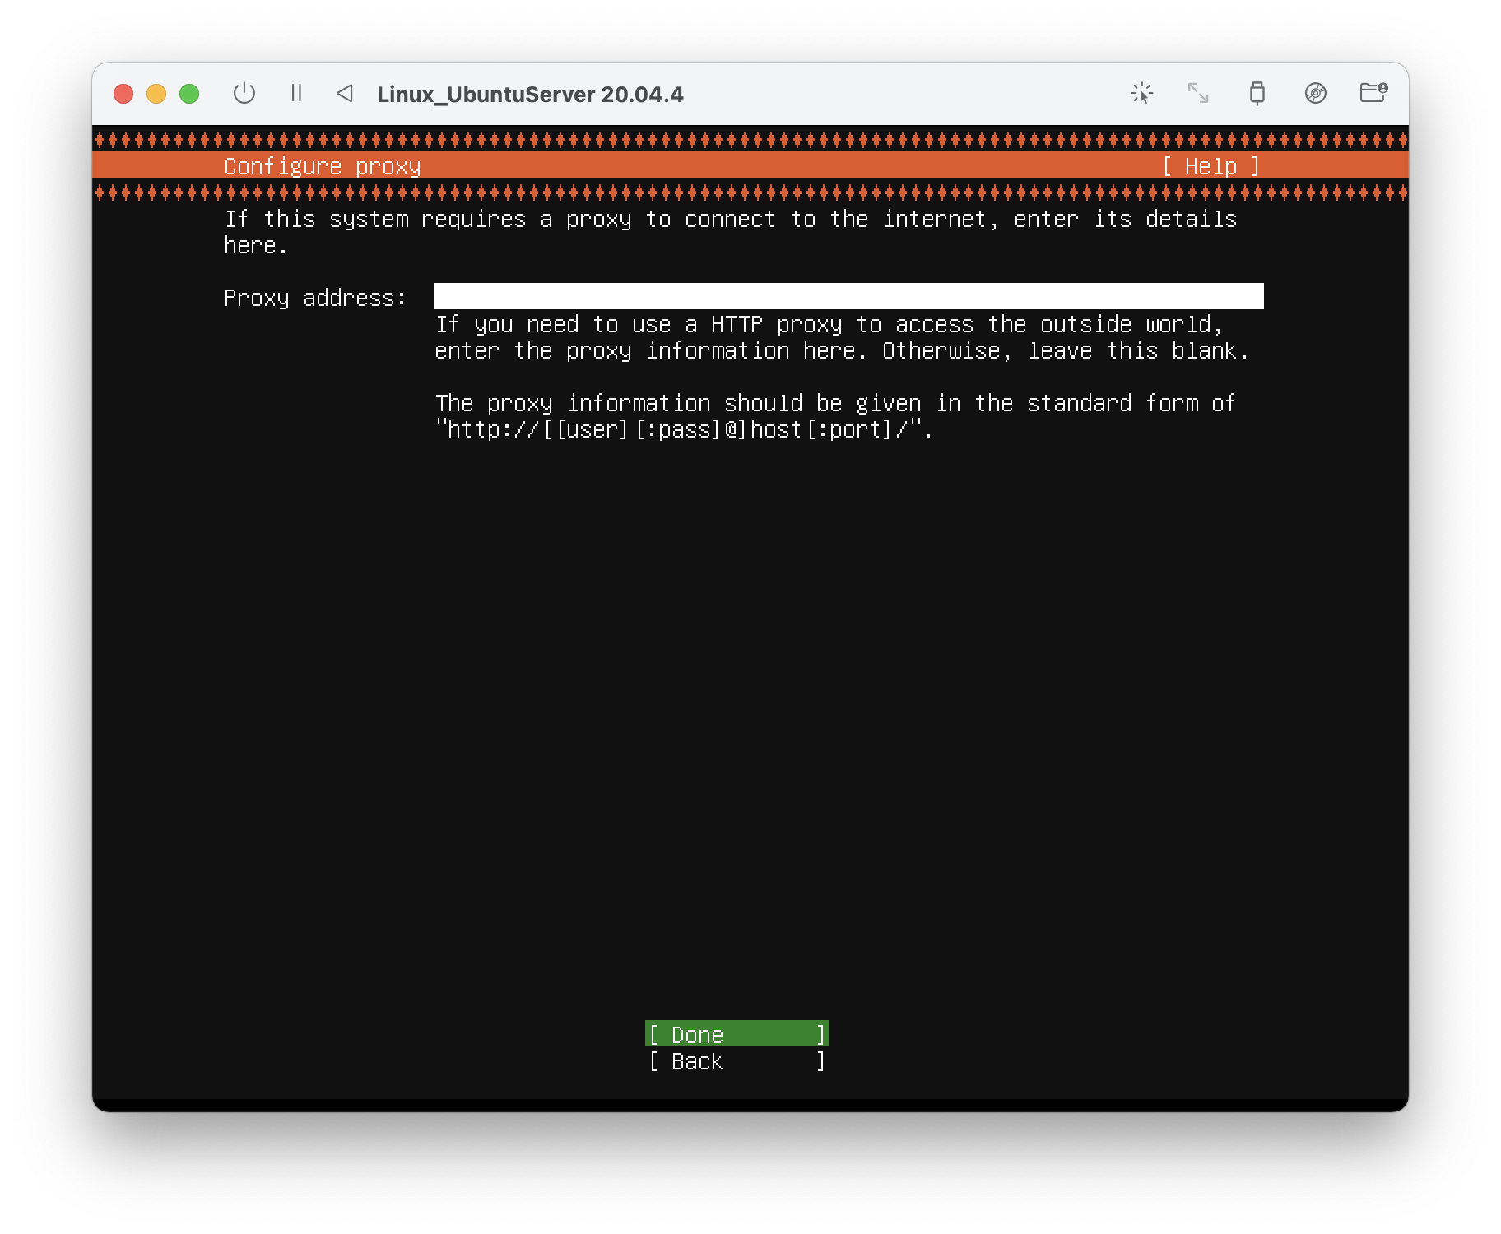Click the power button icon in the title bar
1501x1234 pixels.
(244, 94)
